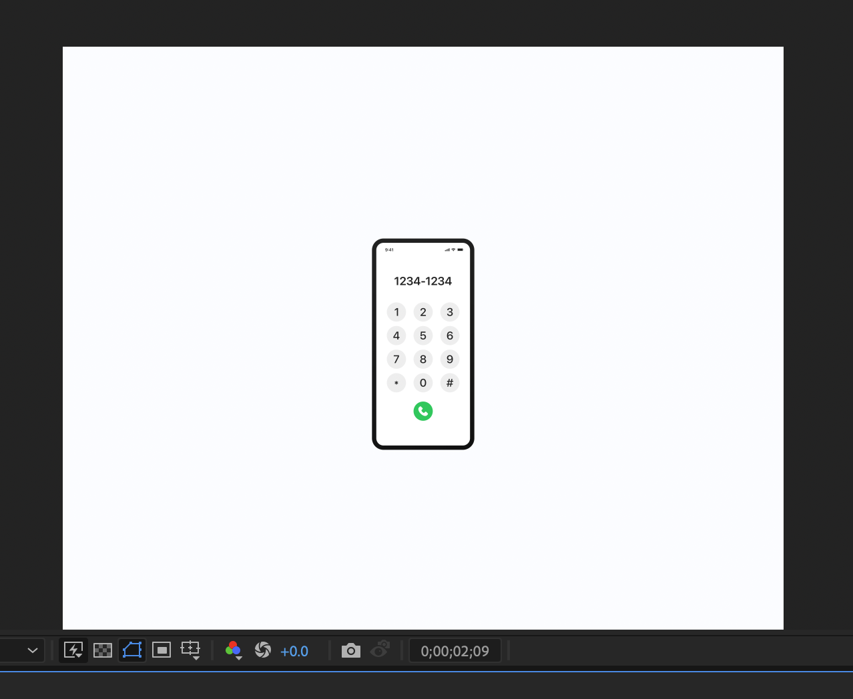Tap keypad digit 6 in composition
This screenshot has height=699, width=853.
coord(450,335)
